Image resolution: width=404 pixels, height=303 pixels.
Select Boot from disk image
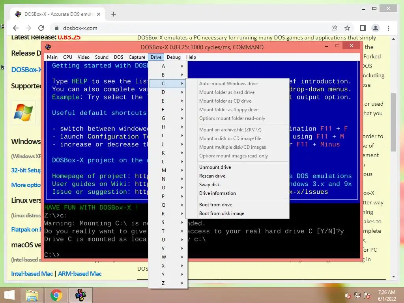tap(237, 213)
